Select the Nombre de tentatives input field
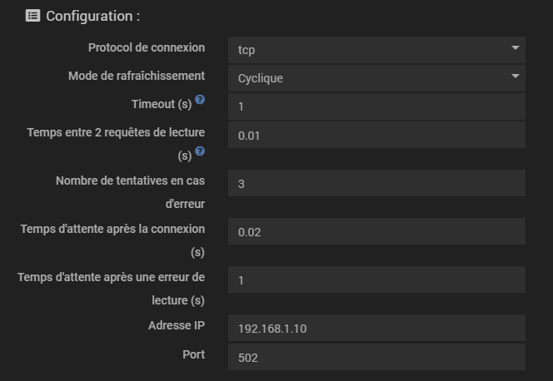The width and height of the screenshot is (553, 381). [x=376, y=184]
